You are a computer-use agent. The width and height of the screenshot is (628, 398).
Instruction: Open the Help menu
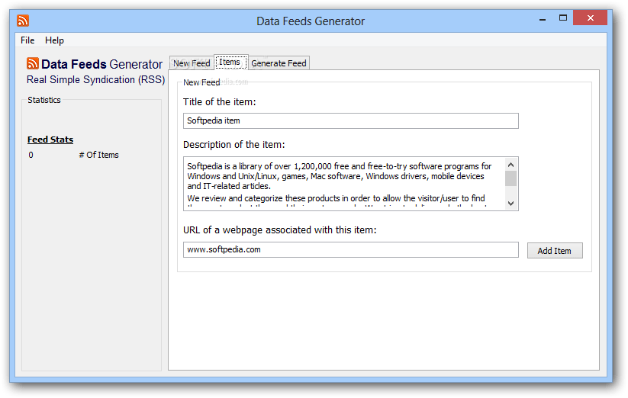(x=54, y=40)
